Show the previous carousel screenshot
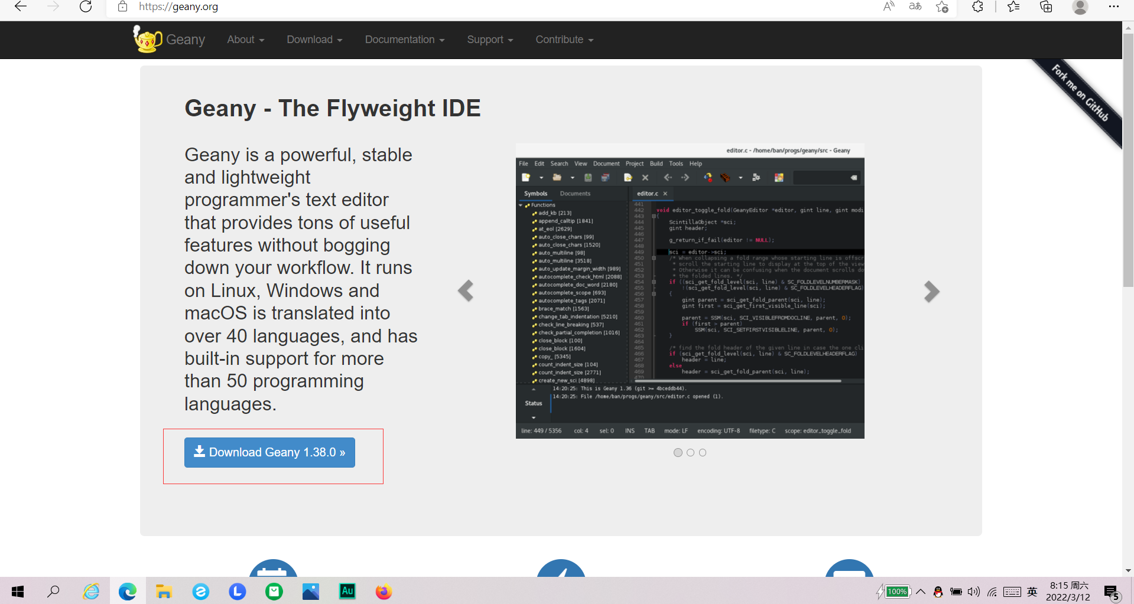This screenshot has height=604, width=1134. coord(466,290)
